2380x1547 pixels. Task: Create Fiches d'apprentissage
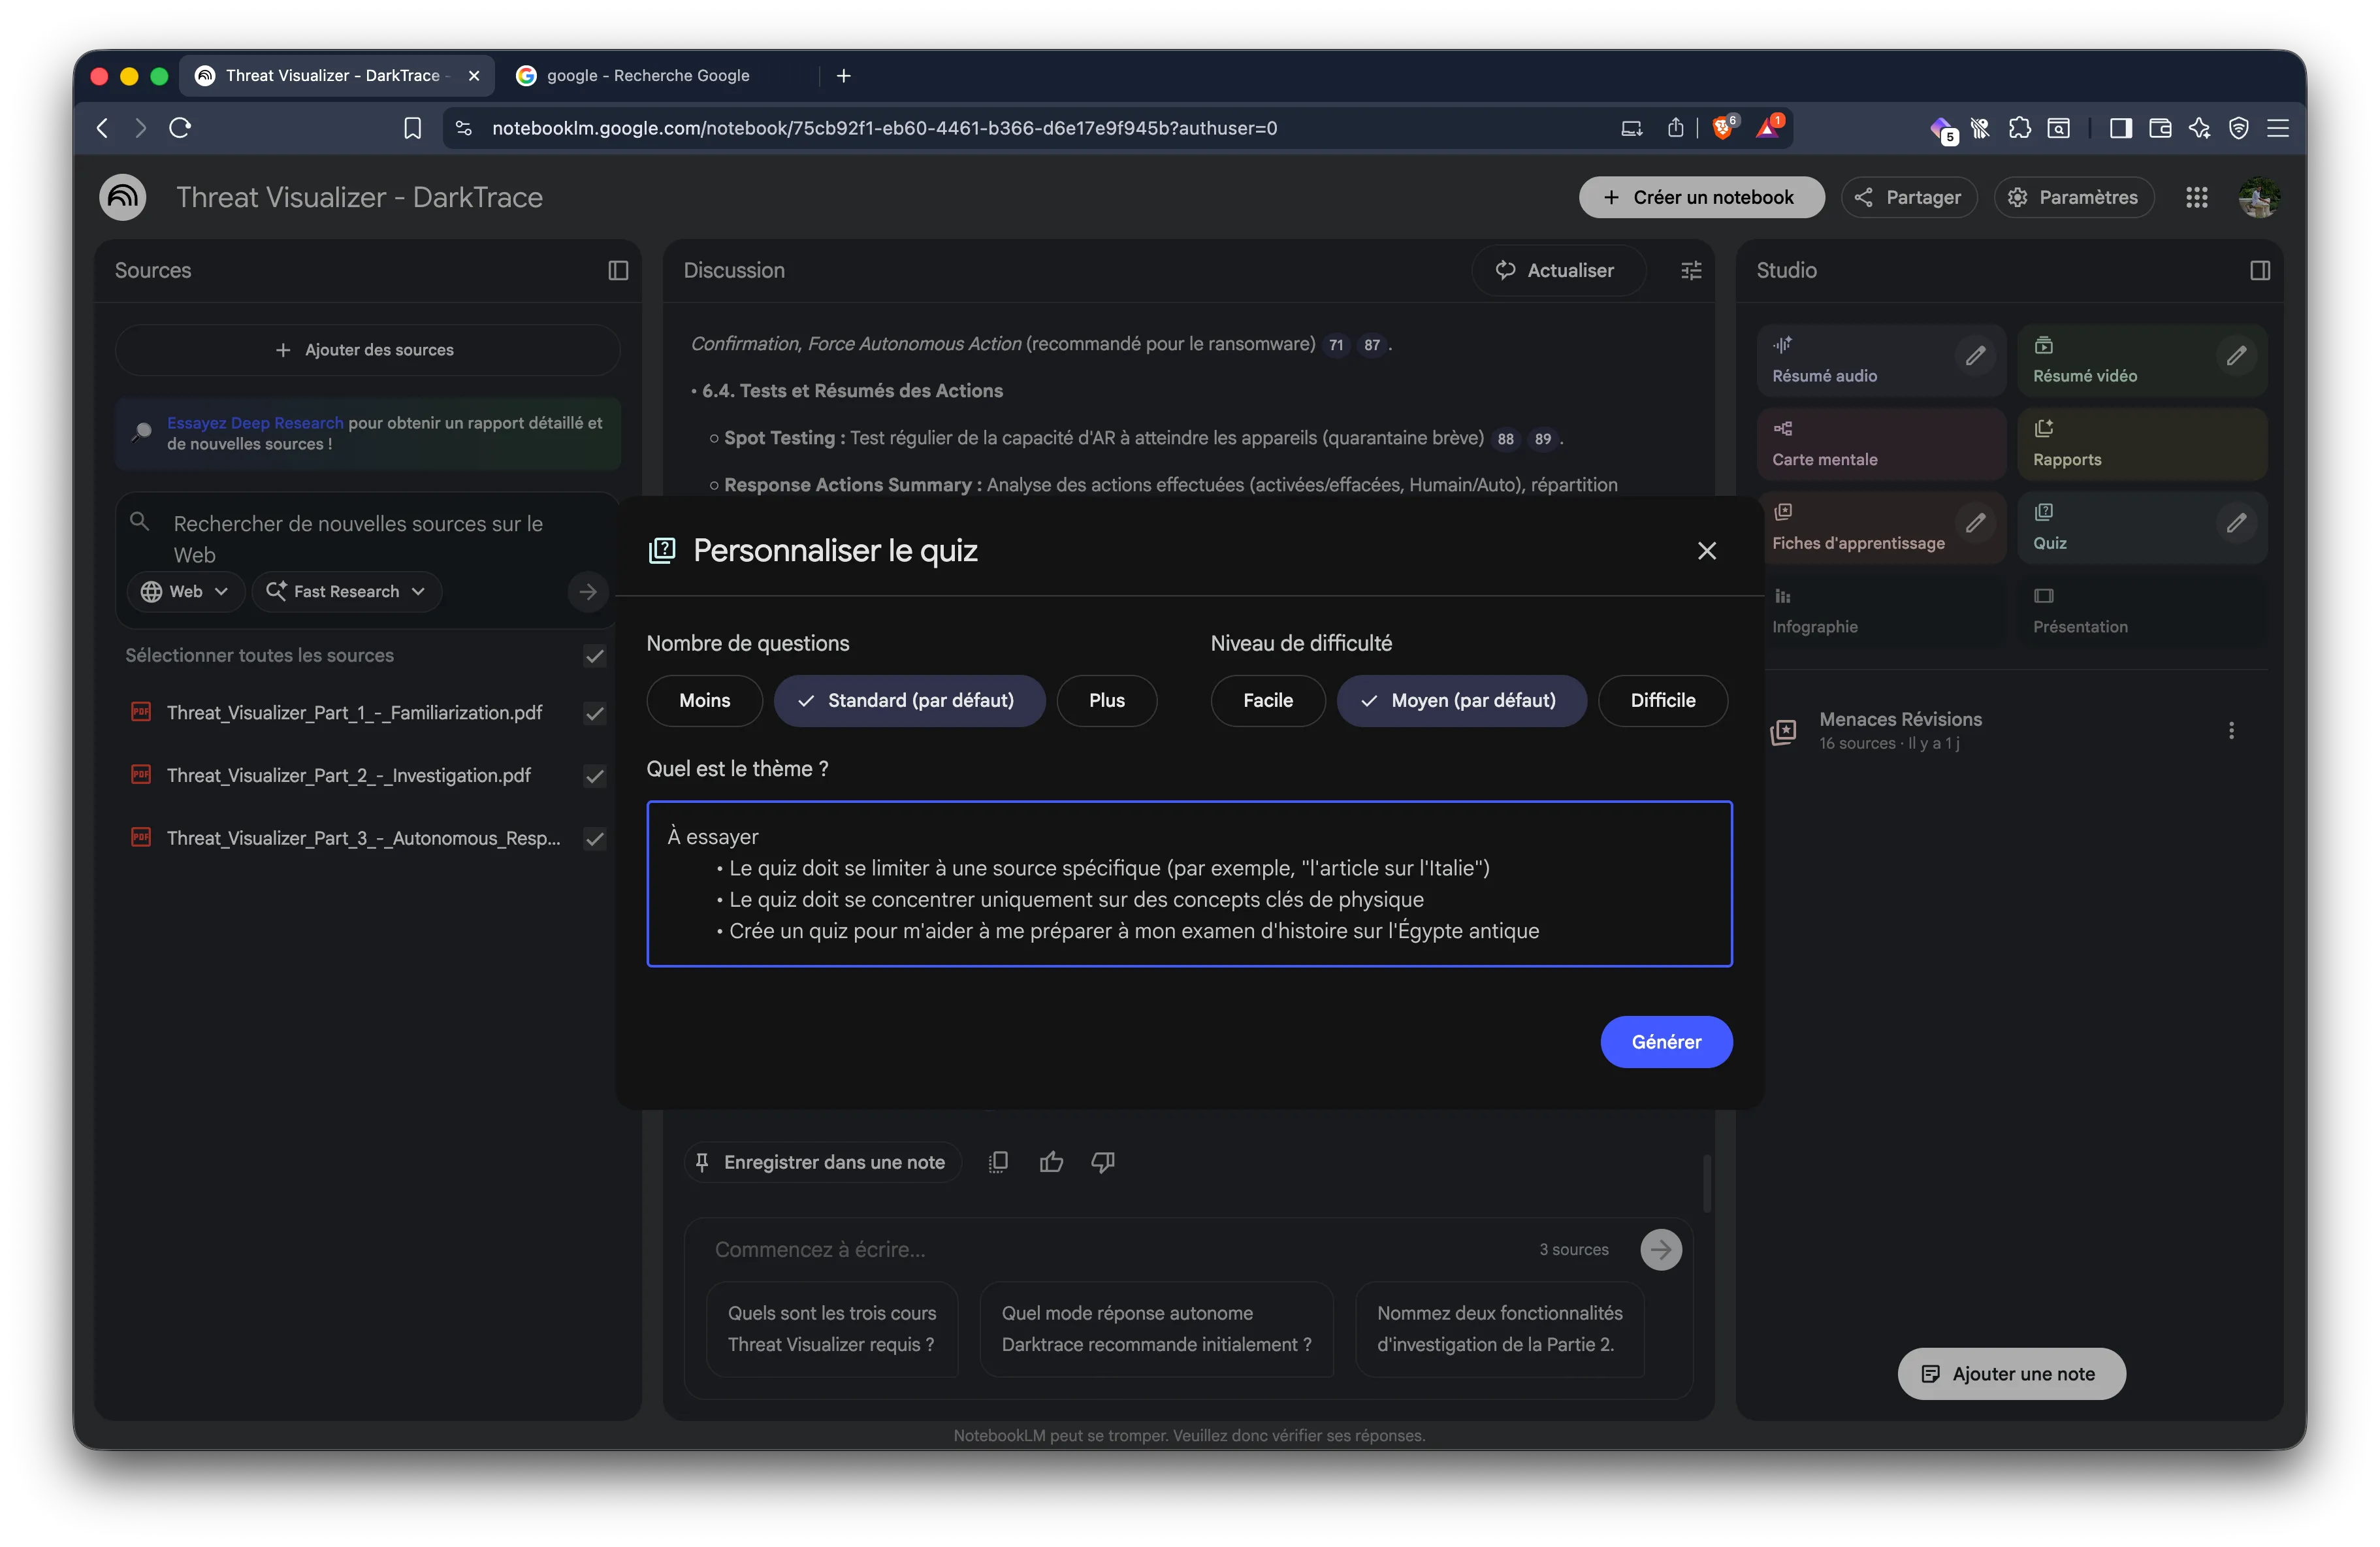point(1856,527)
